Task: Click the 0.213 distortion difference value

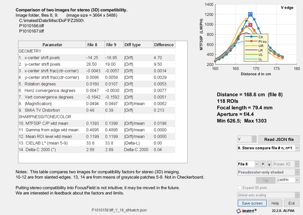Action: coord(159,110)
